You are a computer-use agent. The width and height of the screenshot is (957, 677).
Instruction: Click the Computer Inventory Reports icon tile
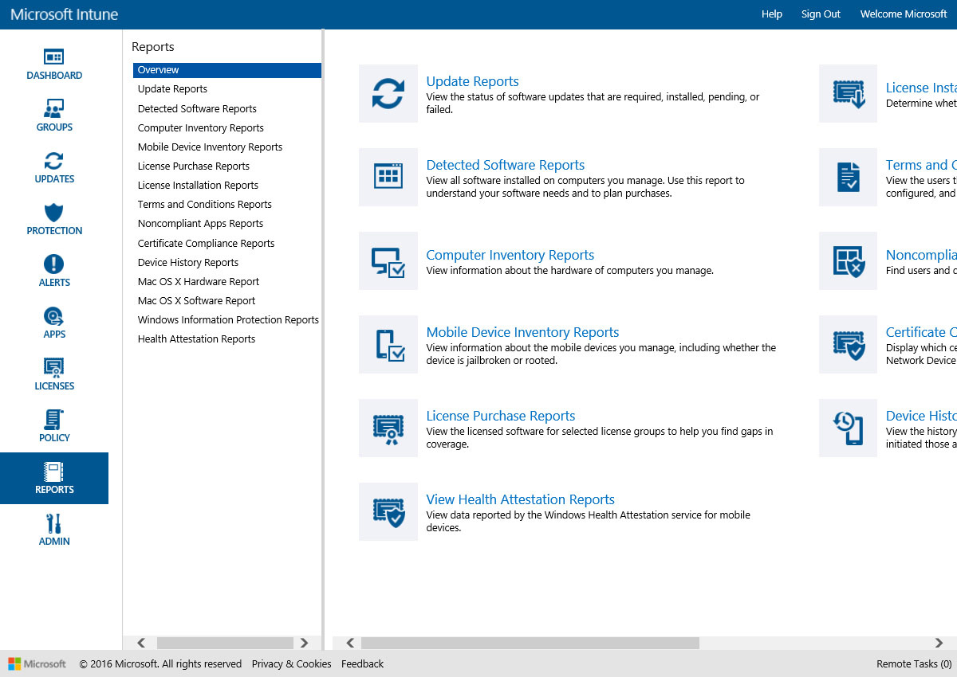click(x=388, y=260)
